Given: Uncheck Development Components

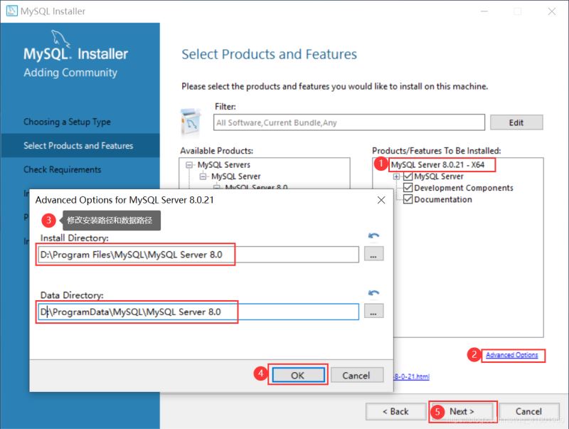Looking at the screenshot, I should [408, 188].
